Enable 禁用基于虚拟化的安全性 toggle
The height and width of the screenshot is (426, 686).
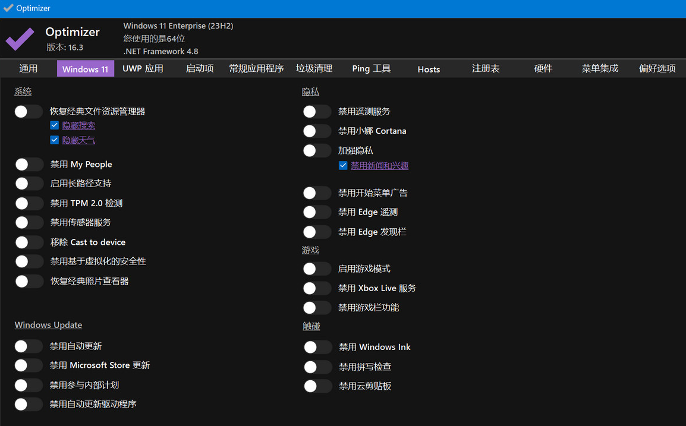tap(29, 261)
